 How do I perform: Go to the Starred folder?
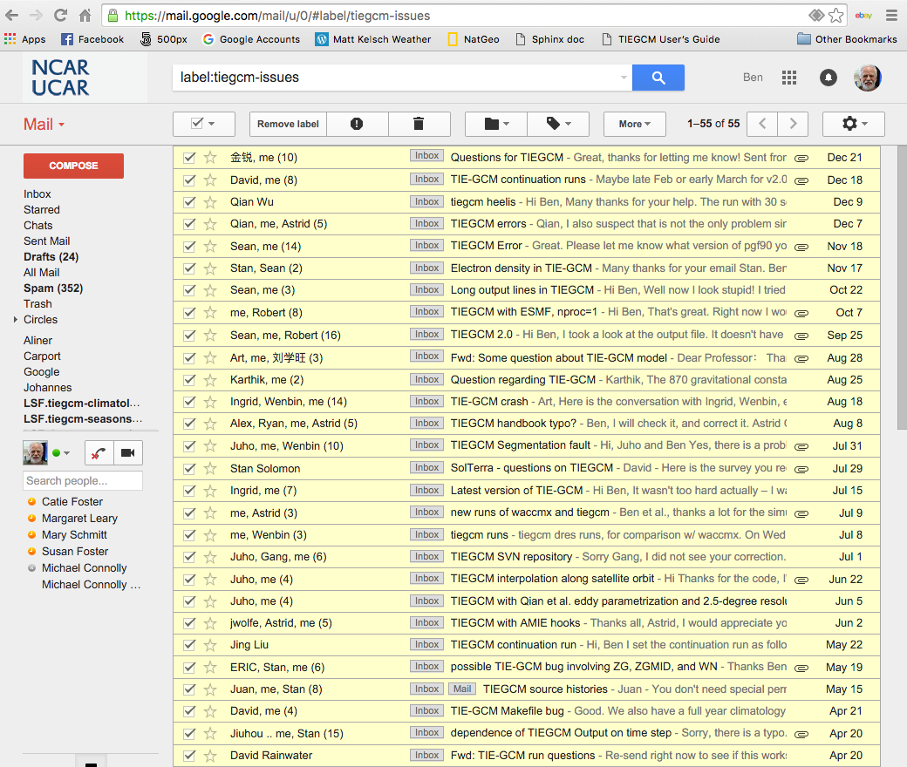42,210
